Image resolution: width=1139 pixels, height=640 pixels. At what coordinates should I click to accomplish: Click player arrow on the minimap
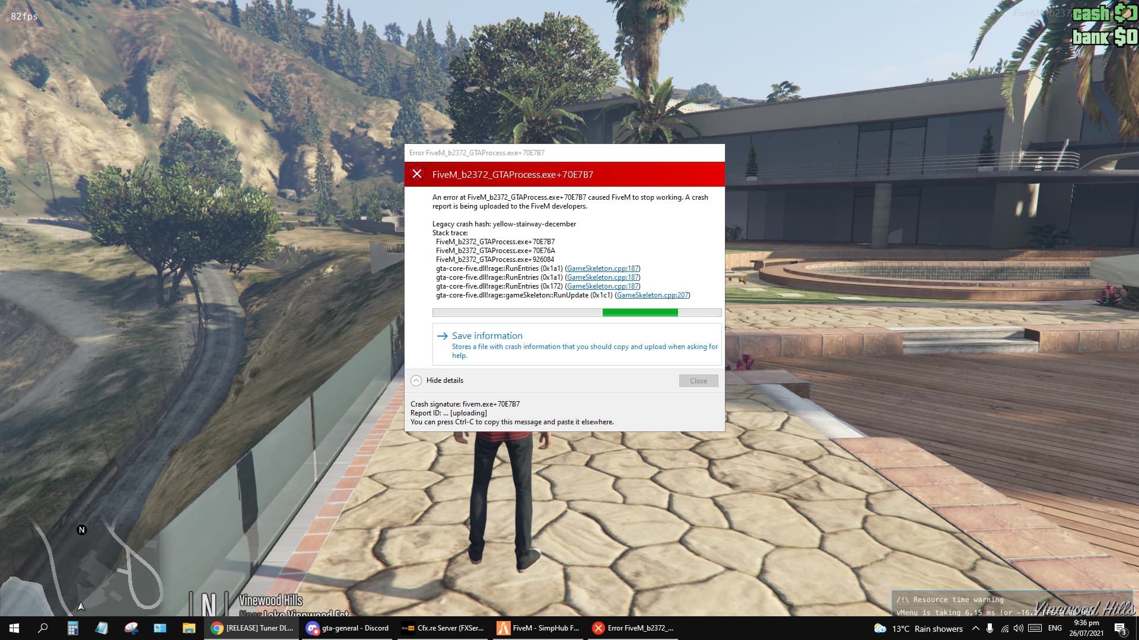point(81,606)
